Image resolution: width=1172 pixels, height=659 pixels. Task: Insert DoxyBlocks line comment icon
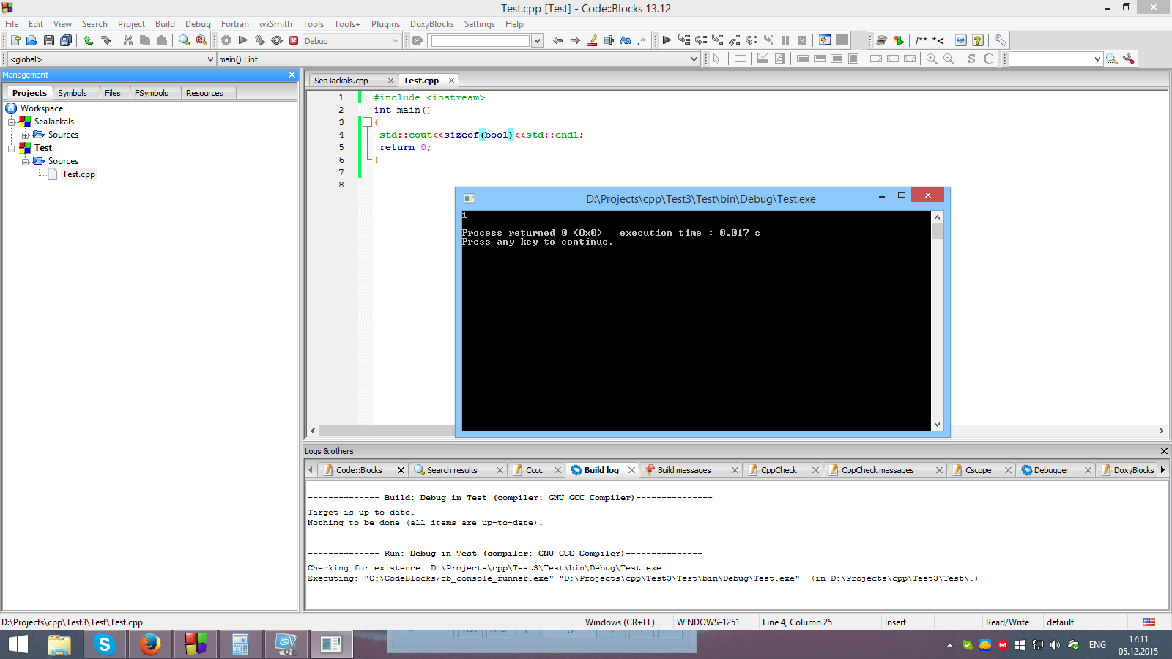tap(938, 40)
